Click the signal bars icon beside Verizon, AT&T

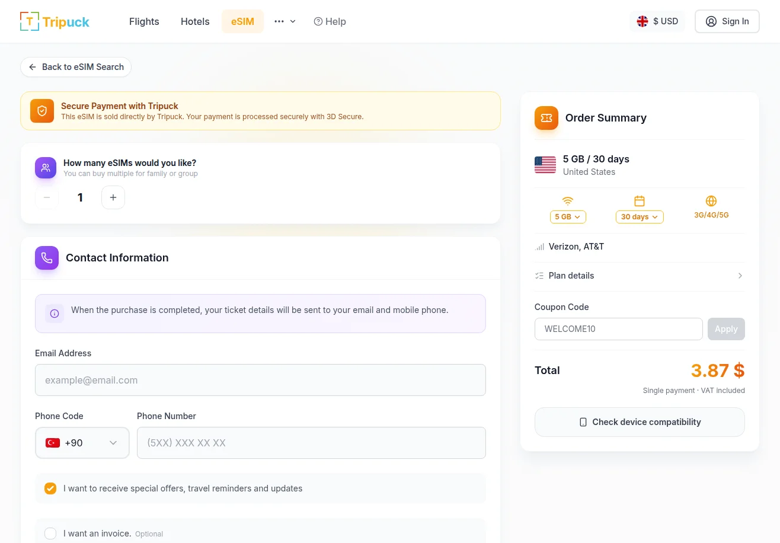pyautogui.click(x=539, y=247)
